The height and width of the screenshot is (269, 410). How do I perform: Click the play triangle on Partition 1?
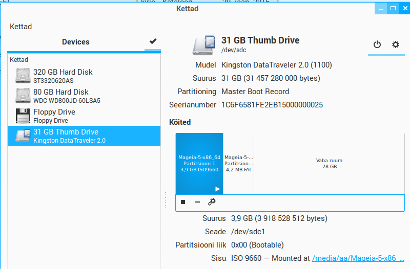[x=217, y=189]
